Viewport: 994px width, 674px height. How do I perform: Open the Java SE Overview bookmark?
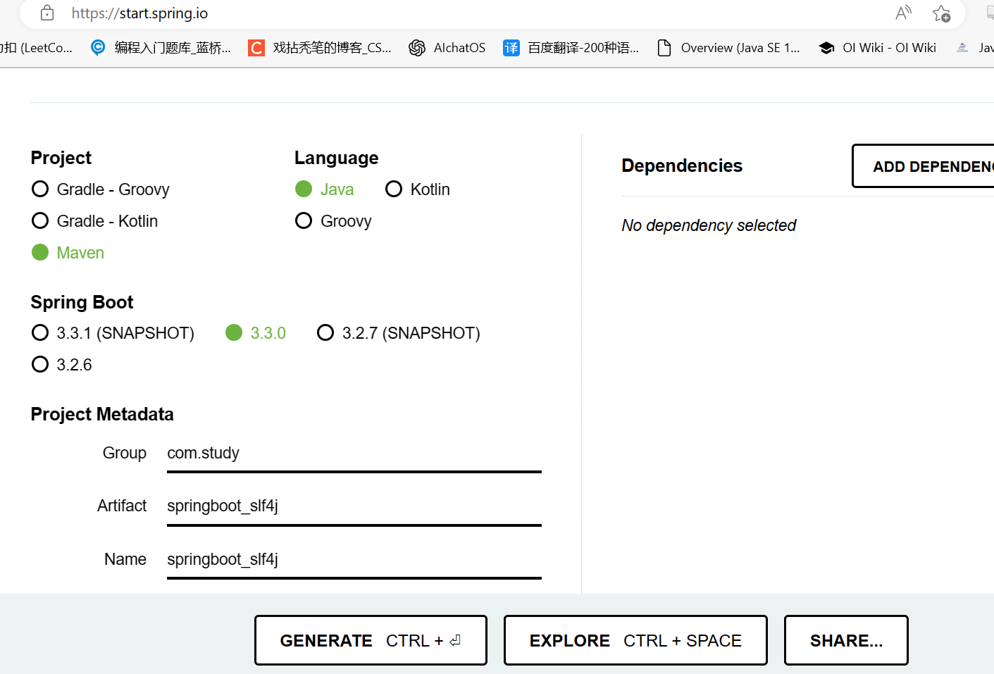coord(729,47)
